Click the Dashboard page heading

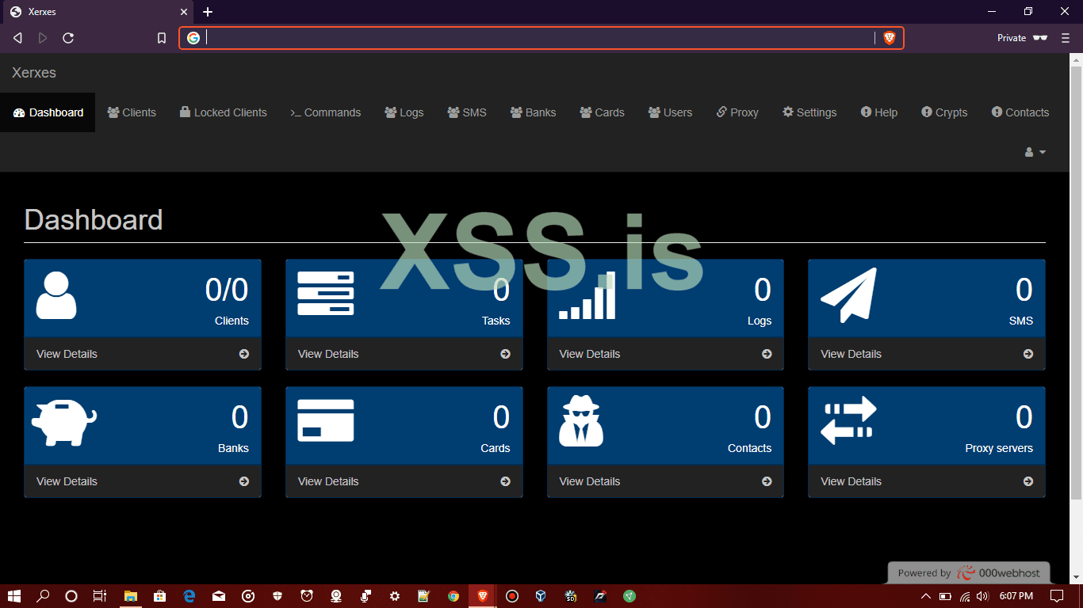(x=94, y=219)
